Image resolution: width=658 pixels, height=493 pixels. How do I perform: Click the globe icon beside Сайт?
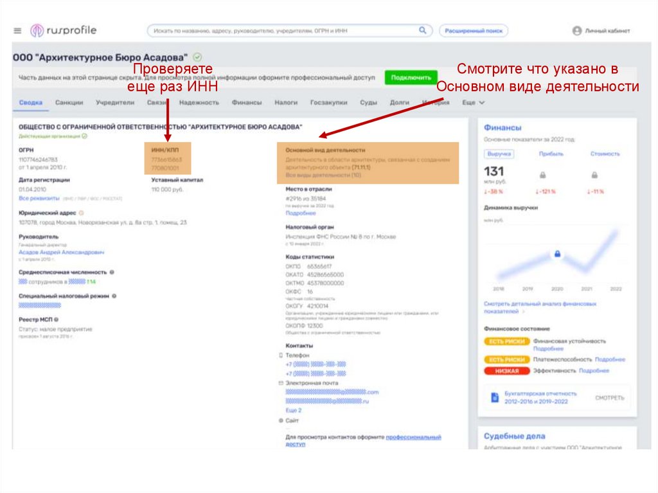tap(281, 420)
